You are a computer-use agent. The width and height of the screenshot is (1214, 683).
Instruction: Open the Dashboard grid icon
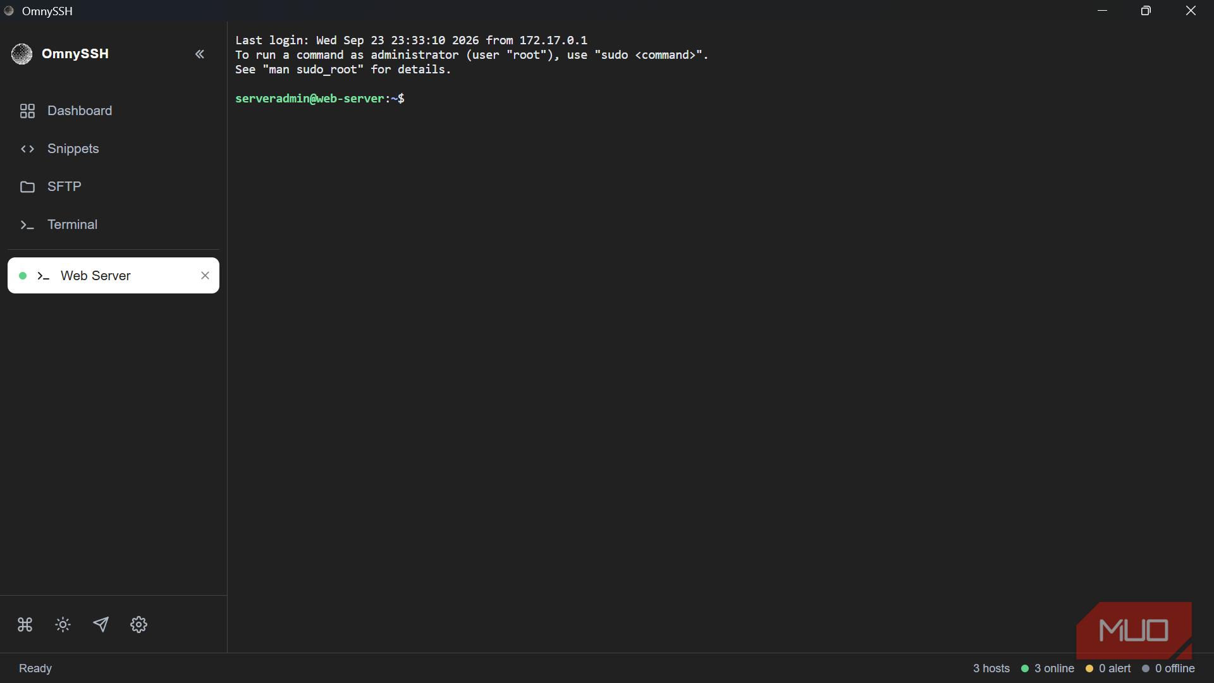tap(27, 111)
